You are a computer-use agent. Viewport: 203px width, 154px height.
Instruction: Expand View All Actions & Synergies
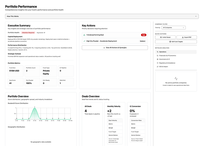pos(115,48)
